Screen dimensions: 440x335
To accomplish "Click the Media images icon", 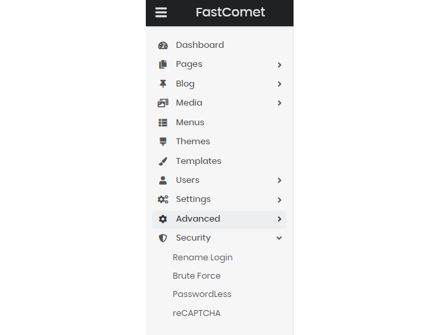I will tap(163, 103).
